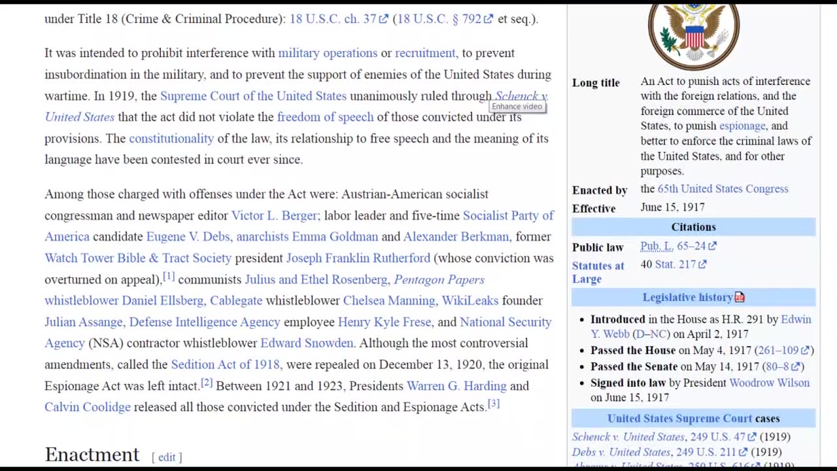Open Debs v. United States case link
Image resolution: width=837 pixels, height=471 pixels.
621,452
